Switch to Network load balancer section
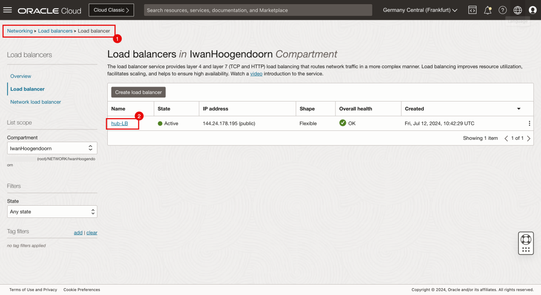The width and height of the screenshot is (541, 295). pos(35,101)
